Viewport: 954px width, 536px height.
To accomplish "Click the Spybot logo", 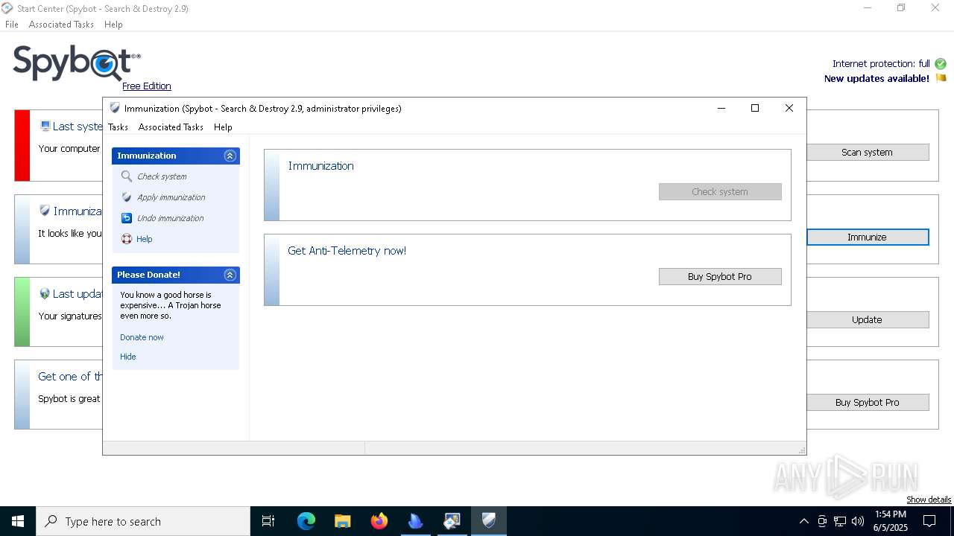I will (x=76, y=63).
